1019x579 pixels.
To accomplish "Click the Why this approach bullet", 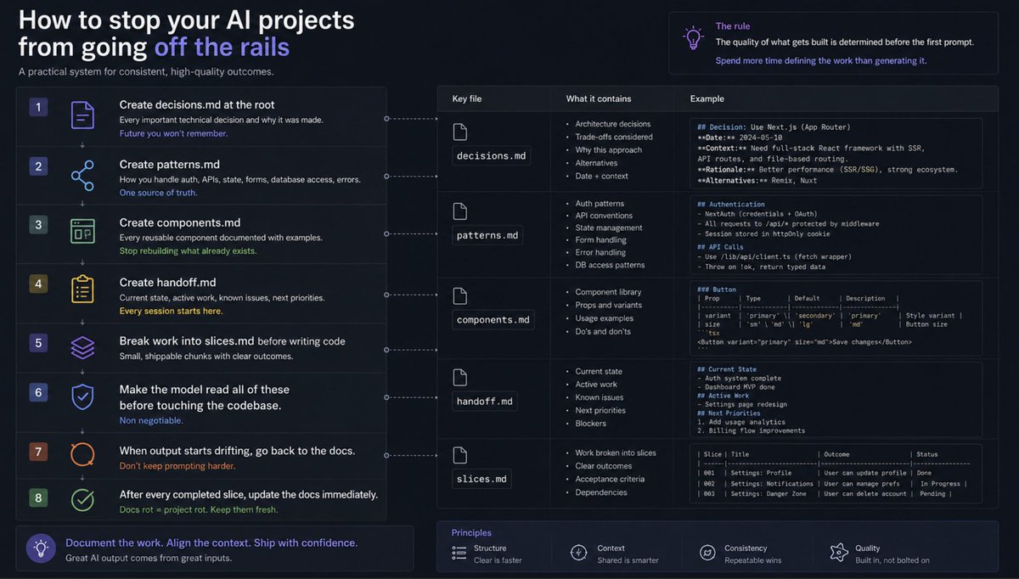I will (608, 150).
